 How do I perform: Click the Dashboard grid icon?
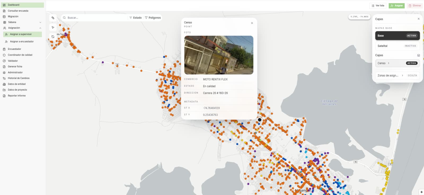pos(4,5)
